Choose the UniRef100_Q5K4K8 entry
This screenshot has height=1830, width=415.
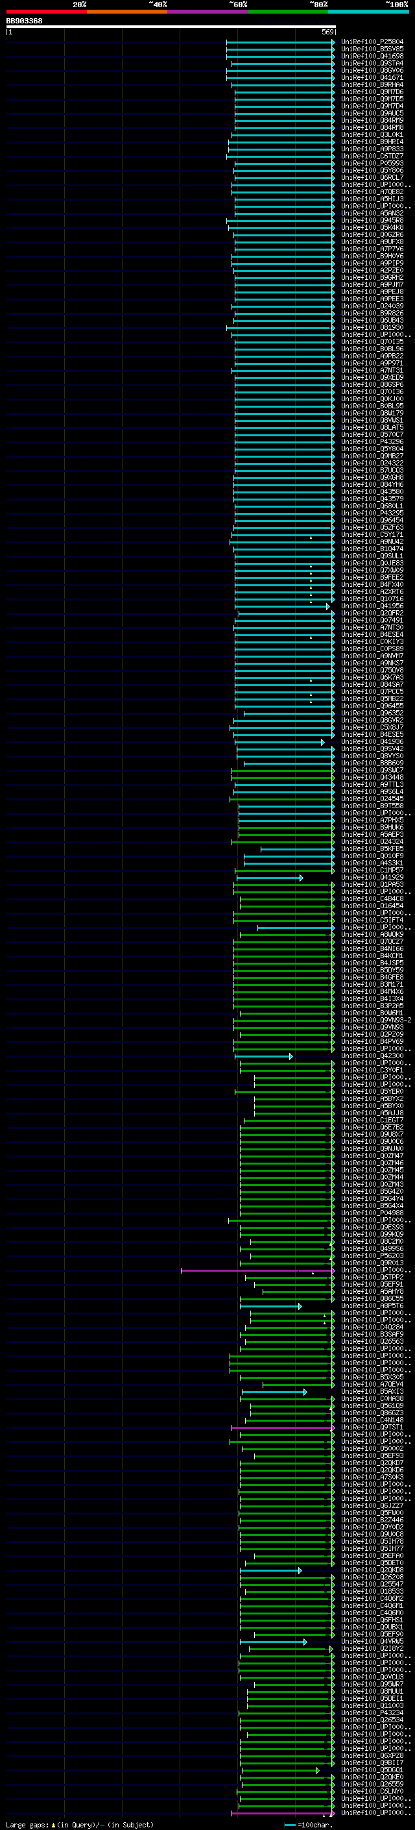tap(372, 227)
